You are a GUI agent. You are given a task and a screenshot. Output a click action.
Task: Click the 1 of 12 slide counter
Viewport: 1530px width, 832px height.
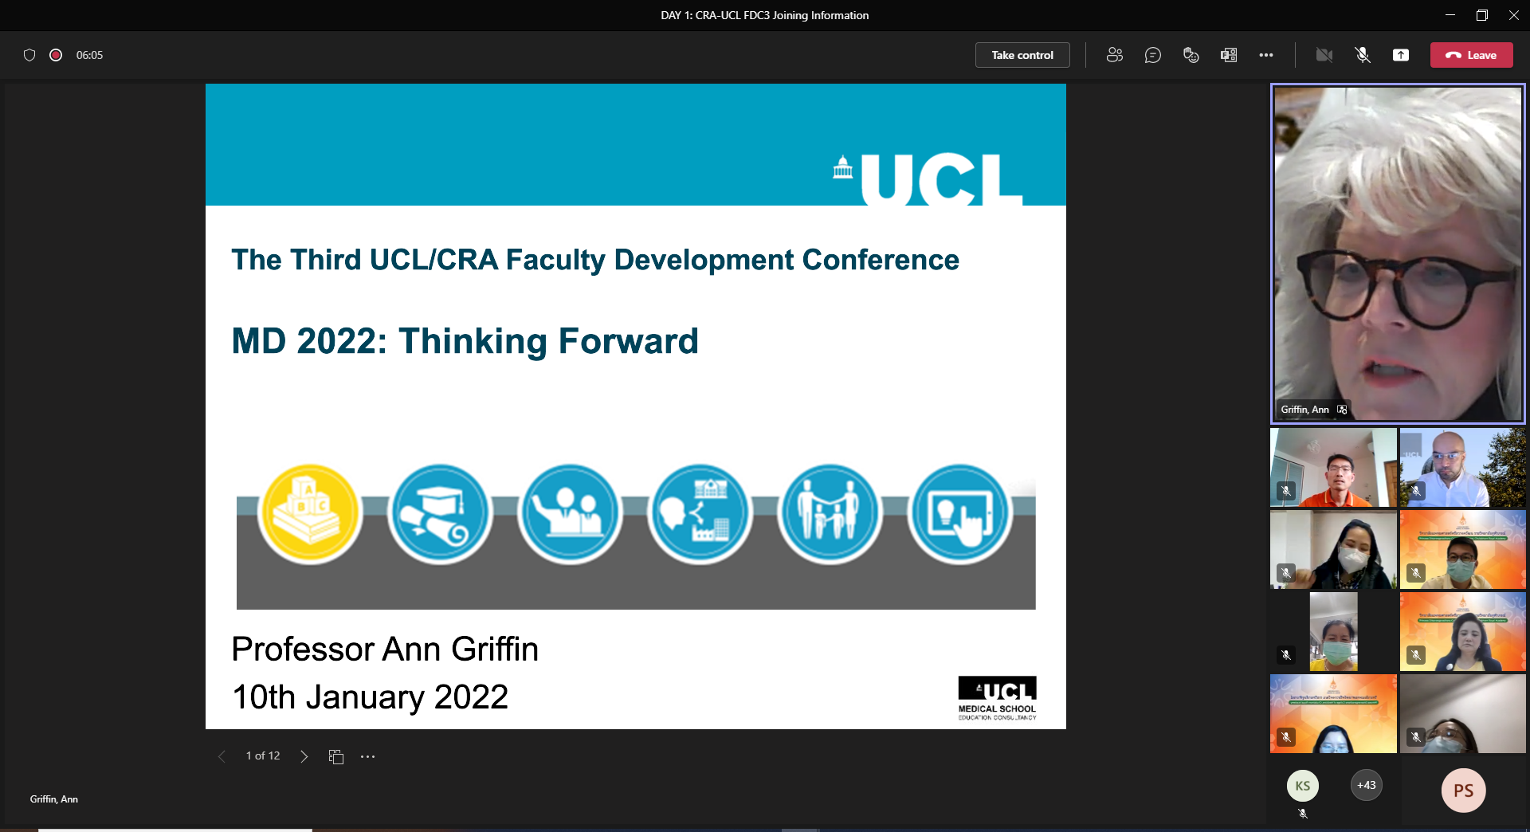pos(263,755)
